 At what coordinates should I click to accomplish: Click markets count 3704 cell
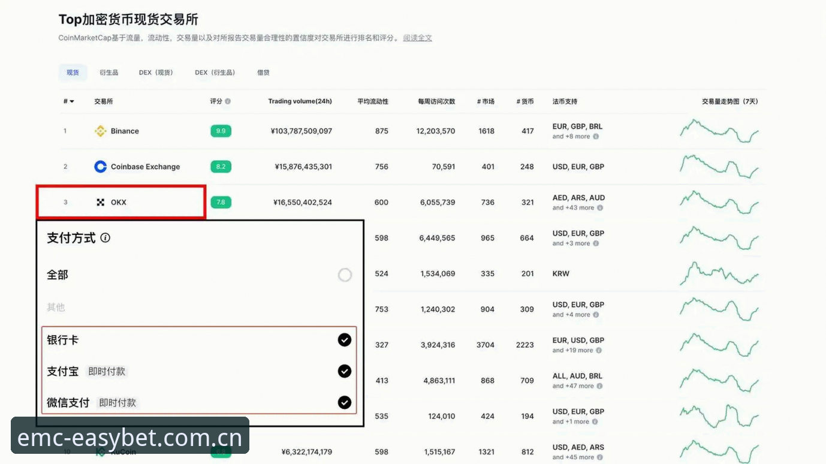click(x=486, y=345)
